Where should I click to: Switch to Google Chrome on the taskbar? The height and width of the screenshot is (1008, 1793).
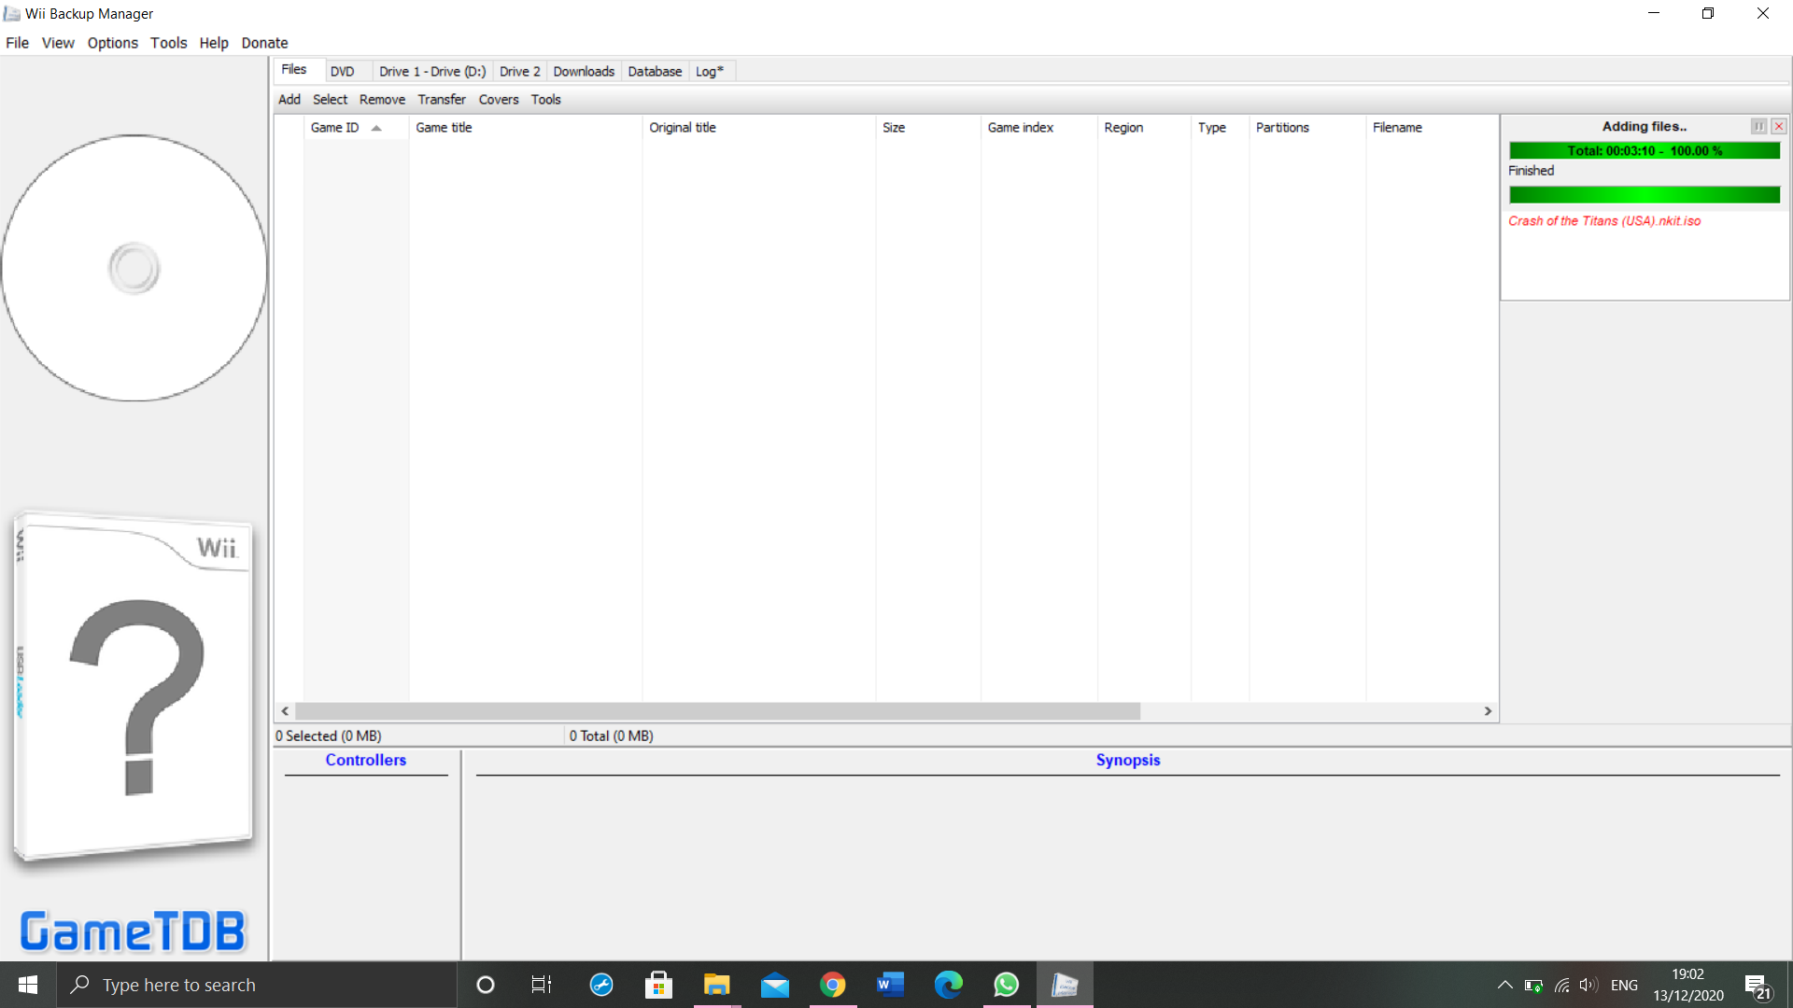(x=832, y=985)
